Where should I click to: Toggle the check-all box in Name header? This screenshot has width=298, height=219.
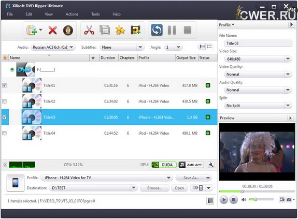click(5, 57)
